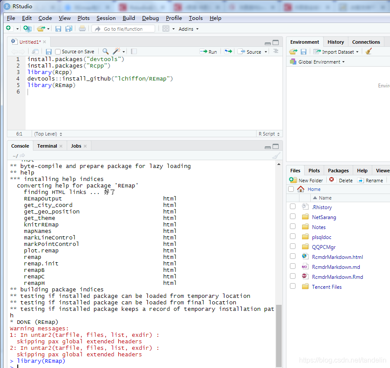Viewport: 390px width, 368px height.
Task: Click the Find/Replace magnifier icon
Action: (106, 52)
